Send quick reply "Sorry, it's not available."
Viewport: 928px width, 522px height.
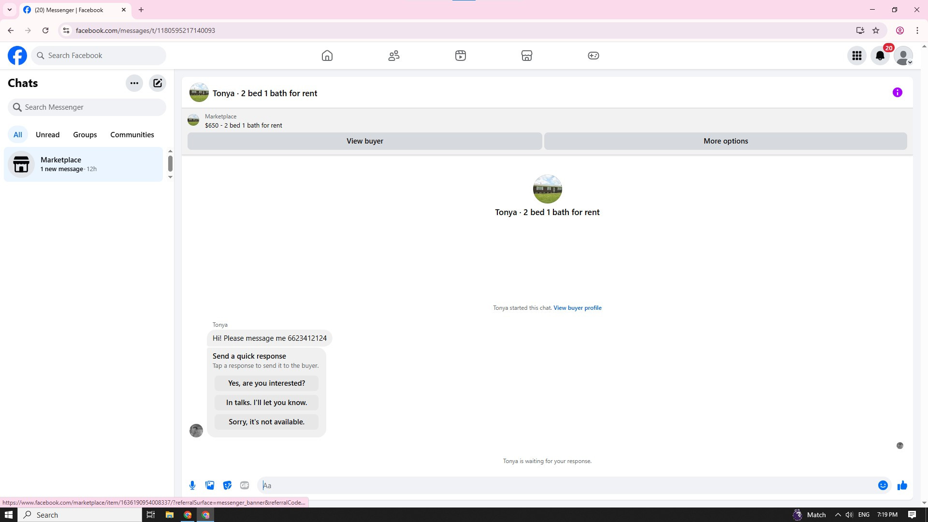(266, 422)
